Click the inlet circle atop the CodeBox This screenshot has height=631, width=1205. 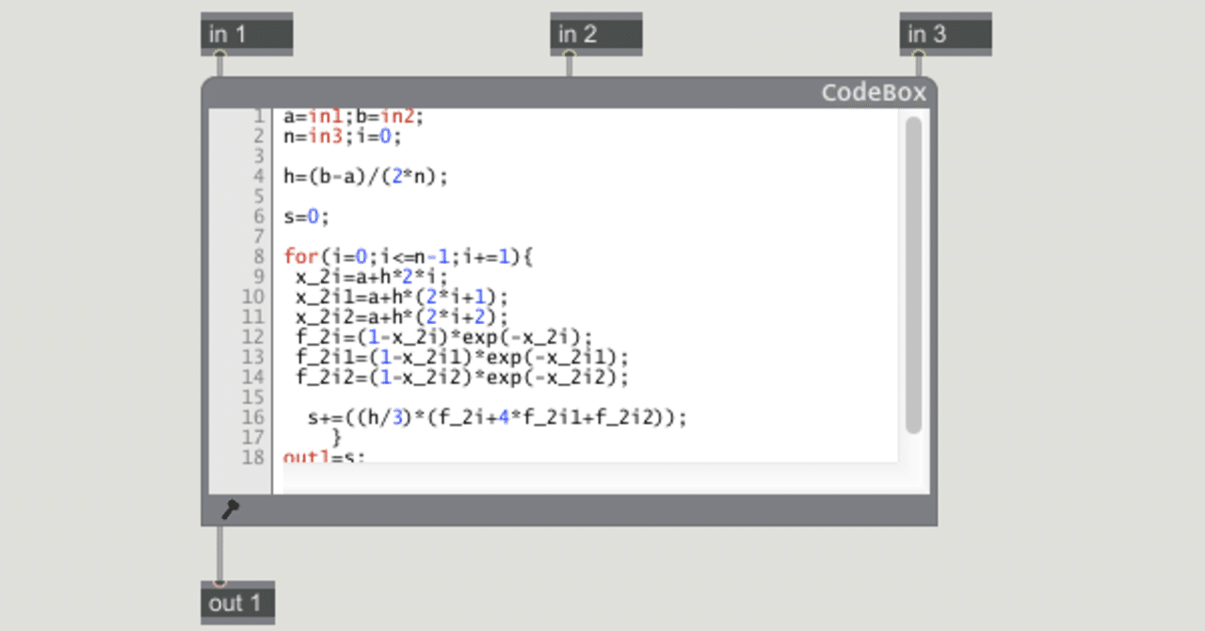point(218,78)
